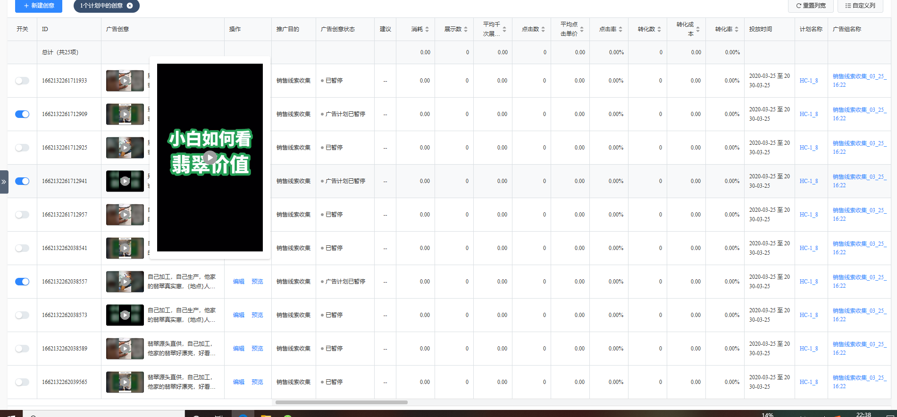
Task: Open the 自定义列 column settings
Action: [860, 6]
